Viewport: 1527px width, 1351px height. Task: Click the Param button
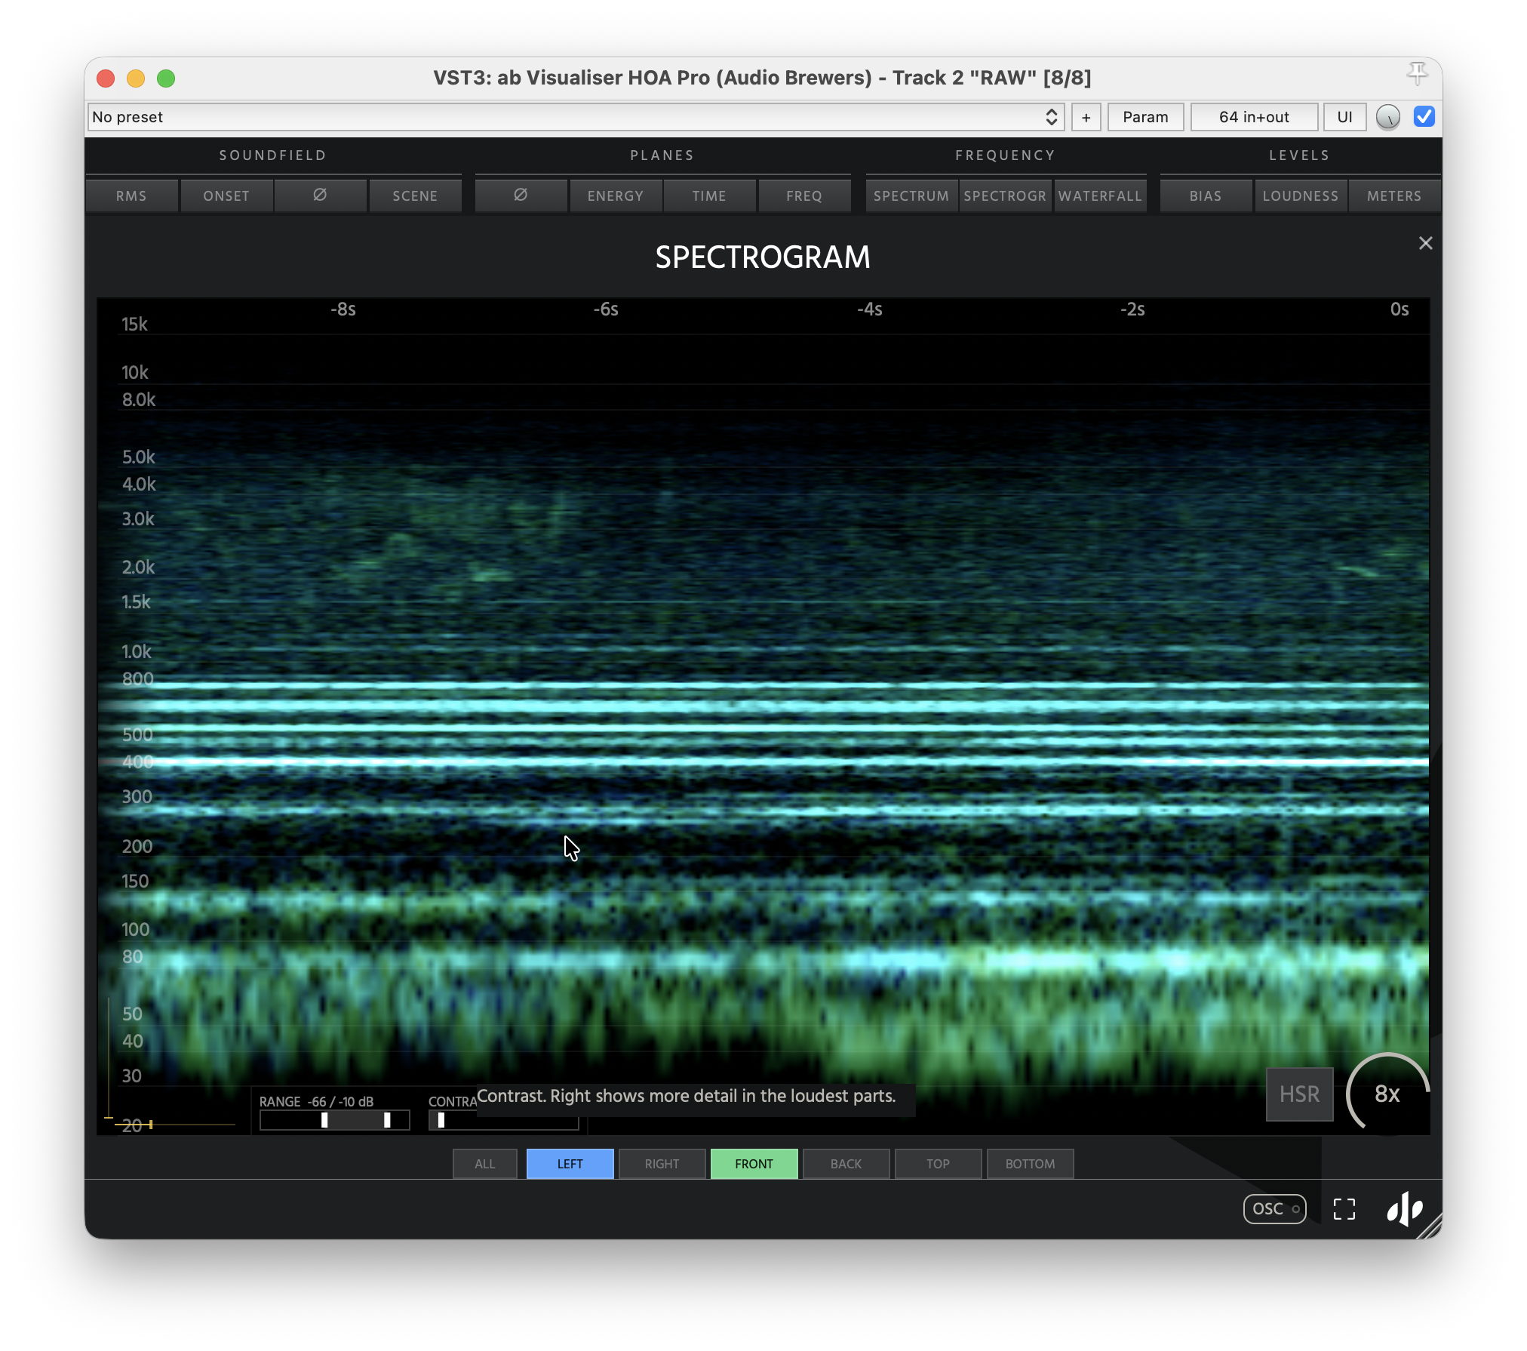1144,117
